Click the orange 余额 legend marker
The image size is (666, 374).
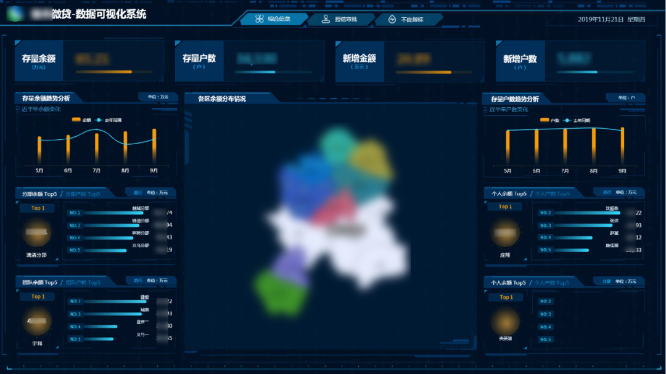tap(76, 120)
